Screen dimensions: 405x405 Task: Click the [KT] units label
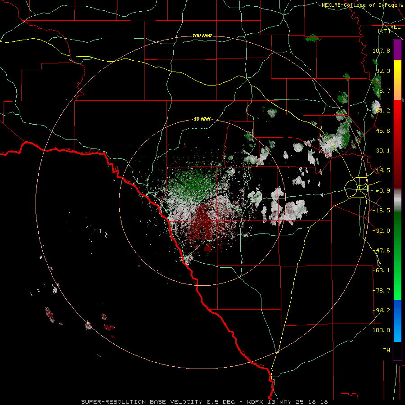[x=384, y=31]
